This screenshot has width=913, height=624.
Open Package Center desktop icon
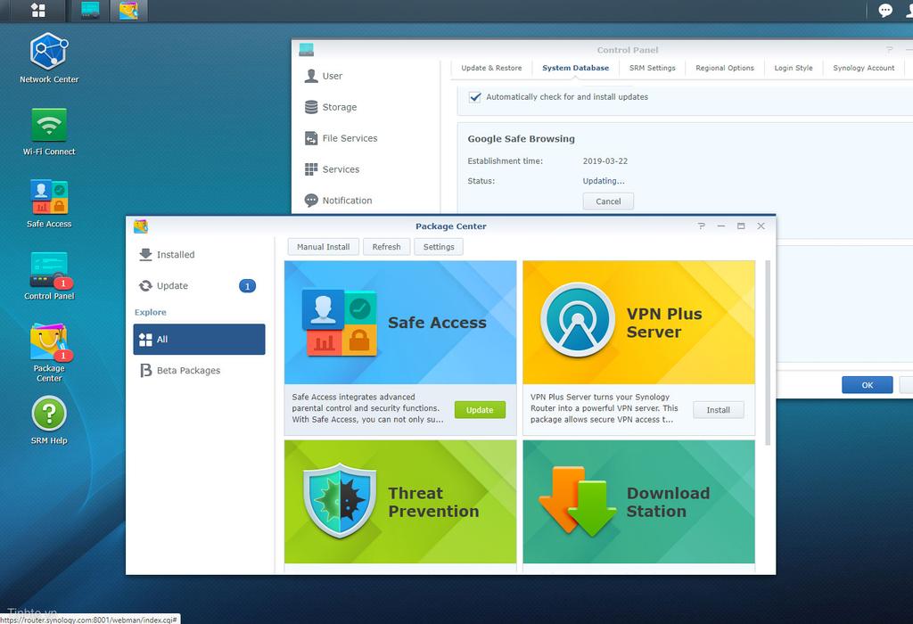click(x=49, y=353)
